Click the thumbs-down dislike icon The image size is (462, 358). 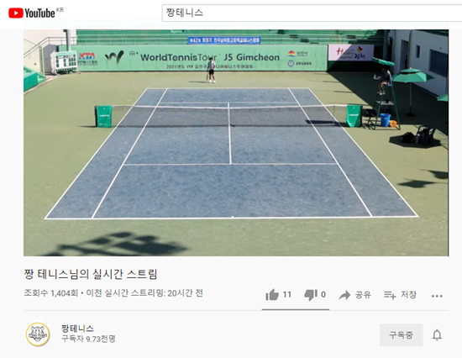point(311,295)
